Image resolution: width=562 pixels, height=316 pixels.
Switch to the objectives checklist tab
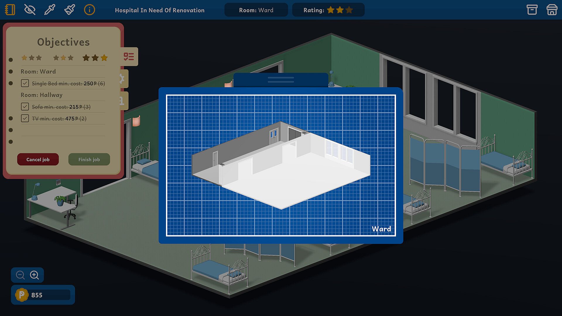[x=129, y=56]
